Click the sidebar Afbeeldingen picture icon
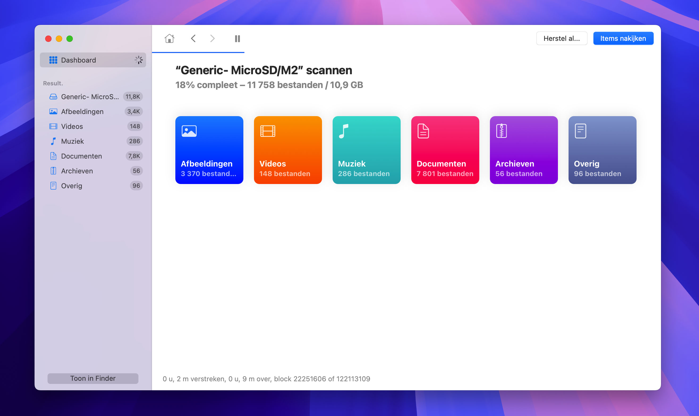Viewport: 699px width, 416px height. (53, 112)
